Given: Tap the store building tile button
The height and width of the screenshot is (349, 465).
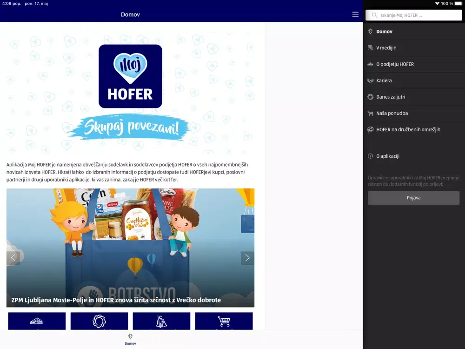Looking at the screenshot, I should (x=37, y=321).
